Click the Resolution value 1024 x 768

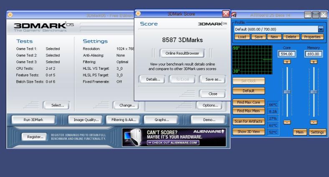coord(125,49)
